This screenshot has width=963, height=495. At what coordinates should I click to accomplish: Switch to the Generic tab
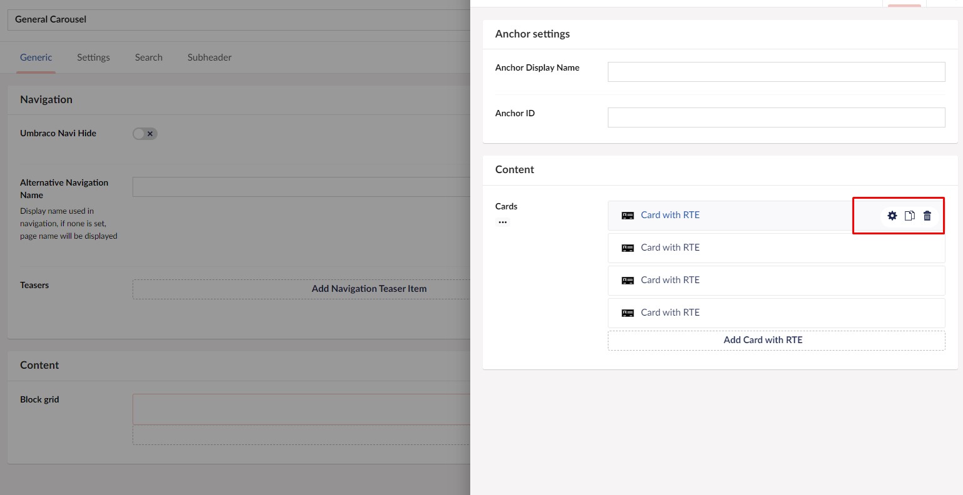(36, 57)
